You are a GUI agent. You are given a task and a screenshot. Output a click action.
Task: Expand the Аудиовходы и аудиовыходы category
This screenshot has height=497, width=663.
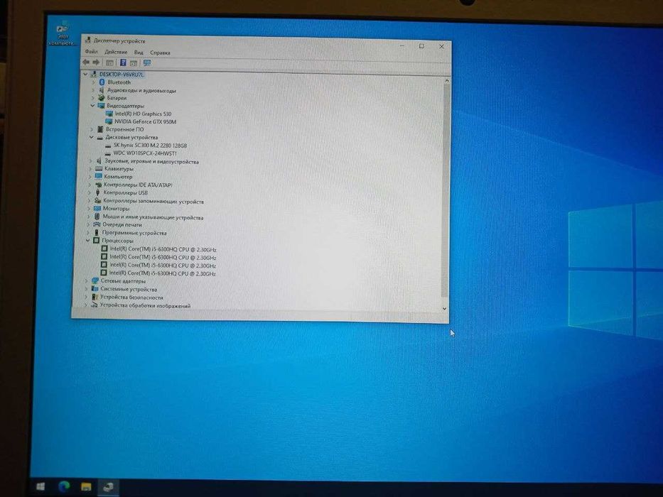(x=94, y=90)
